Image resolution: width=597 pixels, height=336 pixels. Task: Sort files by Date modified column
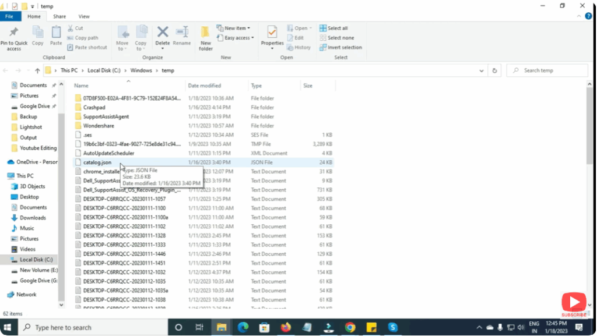pyautogui.click(x=205, y=86)
